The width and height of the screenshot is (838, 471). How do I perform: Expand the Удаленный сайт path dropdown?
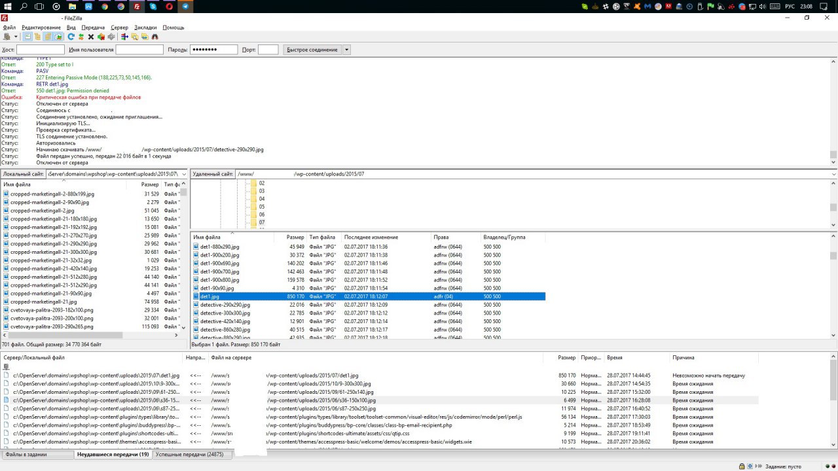(833, 174)
